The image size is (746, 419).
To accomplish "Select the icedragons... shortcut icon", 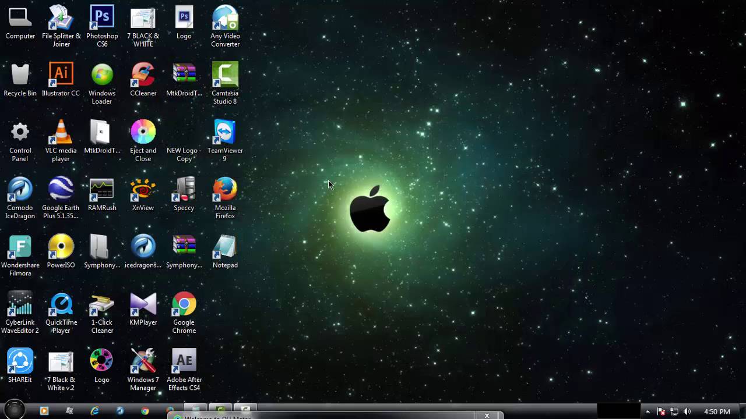I will 143,252.
